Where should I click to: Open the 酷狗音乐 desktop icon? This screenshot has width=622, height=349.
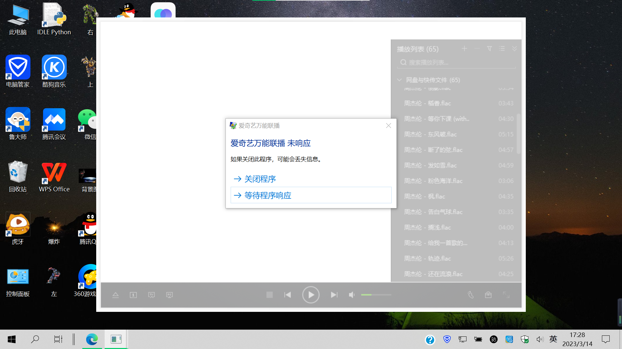click(x=54, y=71)
